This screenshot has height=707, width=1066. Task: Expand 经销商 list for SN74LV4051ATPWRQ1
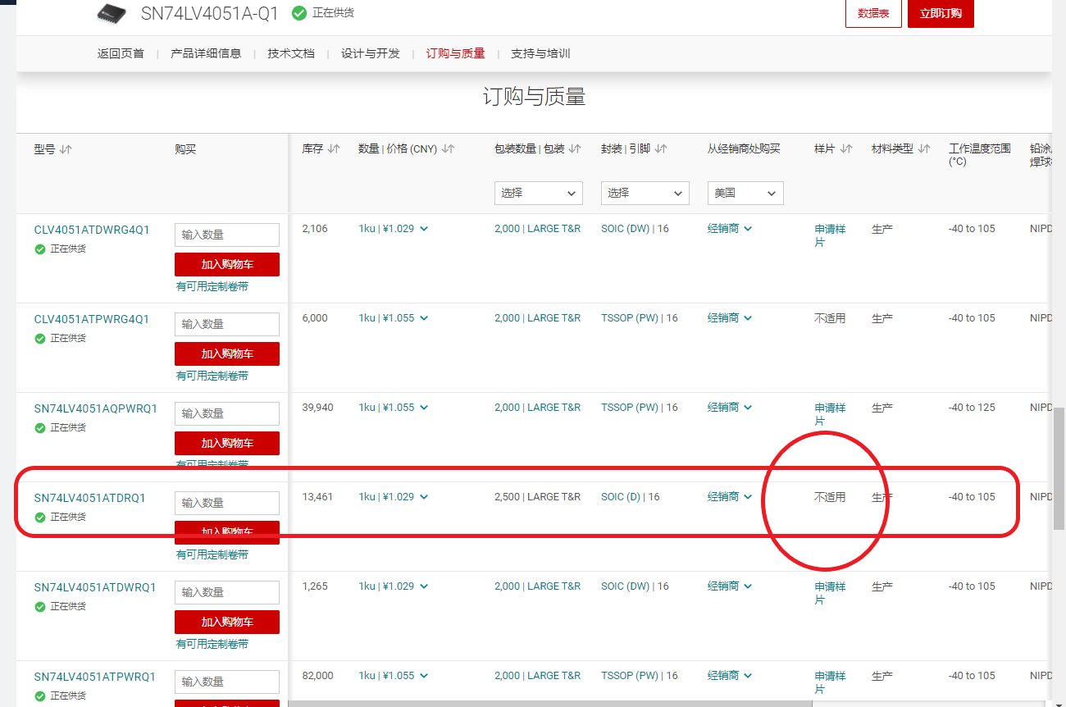pos(730,676)
